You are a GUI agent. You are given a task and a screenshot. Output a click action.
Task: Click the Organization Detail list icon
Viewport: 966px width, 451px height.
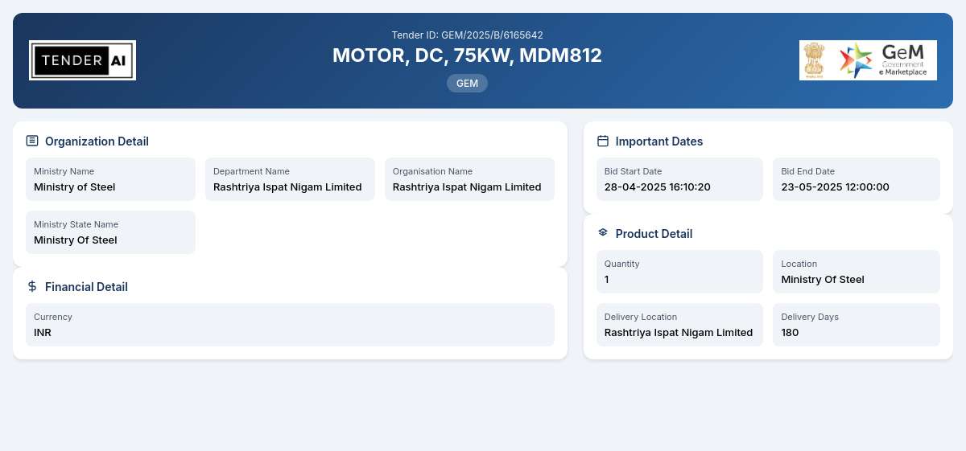pyautogui.click(x=32, y=141)
